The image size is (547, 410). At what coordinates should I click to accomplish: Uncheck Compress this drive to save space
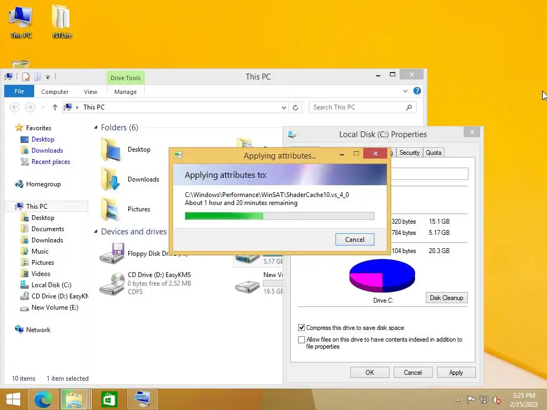point(302,328)
